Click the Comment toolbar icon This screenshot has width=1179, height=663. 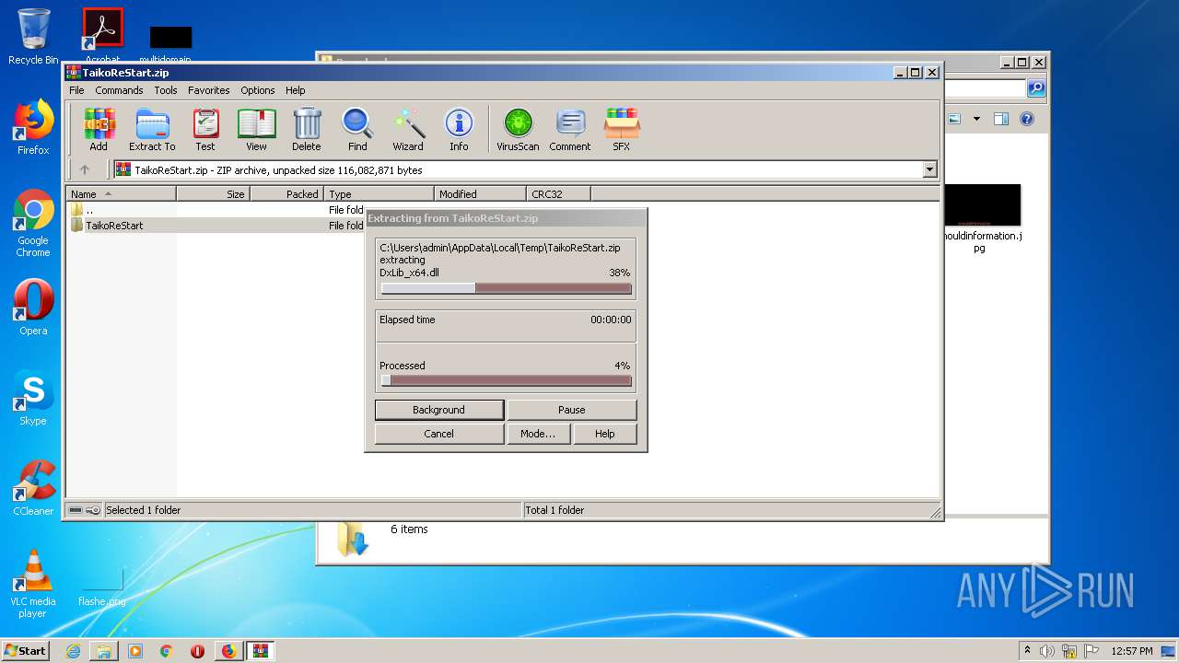570,129
